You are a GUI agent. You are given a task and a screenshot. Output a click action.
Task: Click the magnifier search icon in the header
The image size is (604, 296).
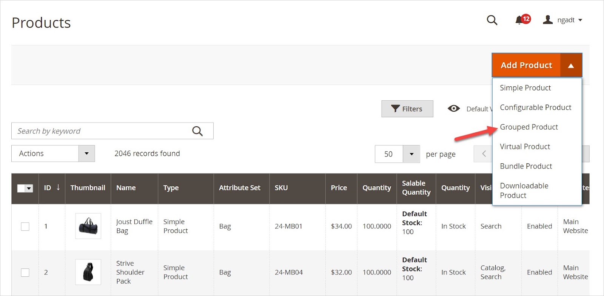coord(492,20)
